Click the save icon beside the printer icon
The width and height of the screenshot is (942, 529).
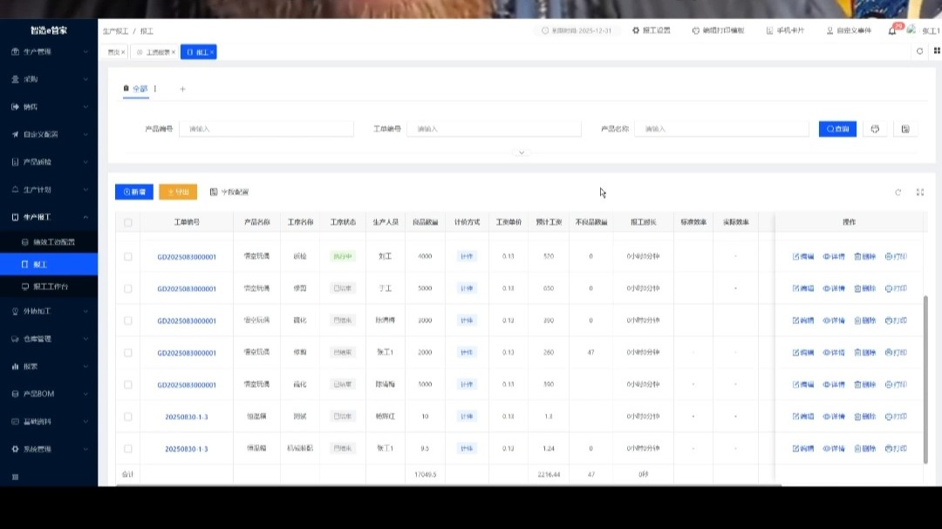pyautogui.click(x=905, y=129)
